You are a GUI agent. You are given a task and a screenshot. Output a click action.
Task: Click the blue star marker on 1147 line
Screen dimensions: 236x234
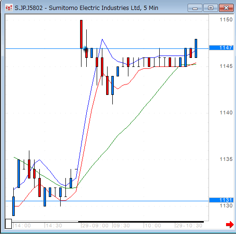click(85, 48)
